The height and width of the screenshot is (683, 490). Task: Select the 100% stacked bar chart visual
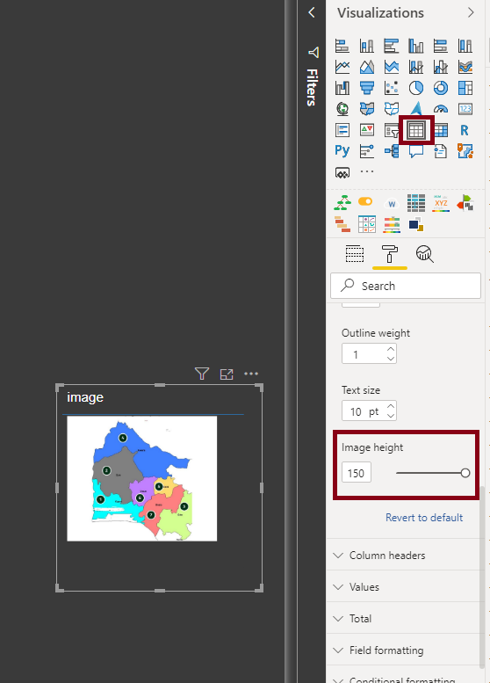[x=441, y=46]
